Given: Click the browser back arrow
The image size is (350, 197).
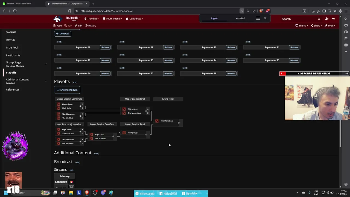Looking at the screenshot, I should tap(4, 11).
